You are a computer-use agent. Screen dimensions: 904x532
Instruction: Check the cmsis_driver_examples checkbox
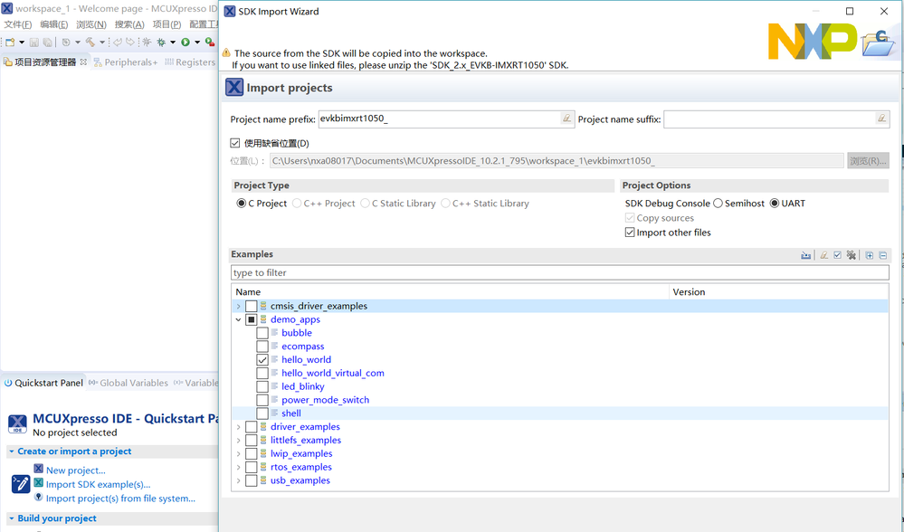251,306
